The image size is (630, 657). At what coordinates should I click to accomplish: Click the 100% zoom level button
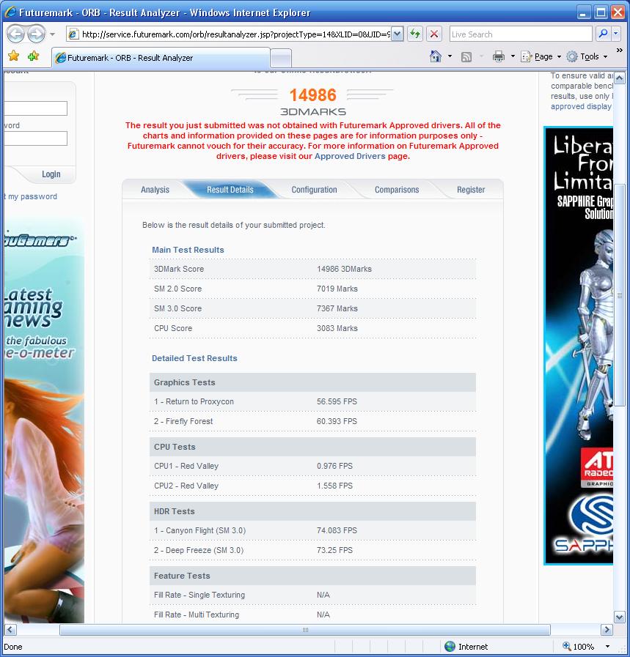point(579,647)
